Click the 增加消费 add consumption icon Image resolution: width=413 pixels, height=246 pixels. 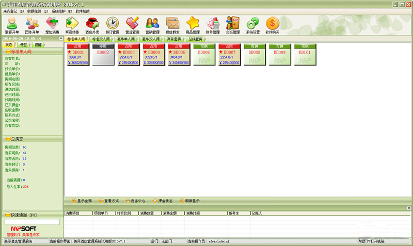click(x=52, y=25)
